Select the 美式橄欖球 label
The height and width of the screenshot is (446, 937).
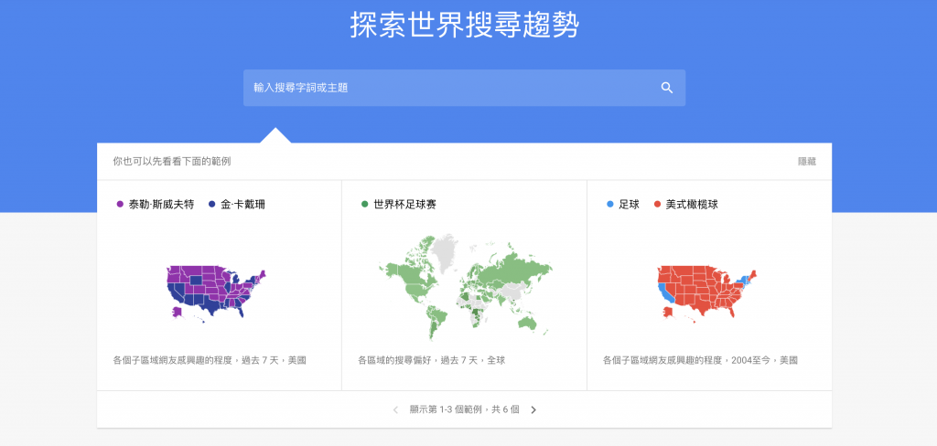coord(692,205)
